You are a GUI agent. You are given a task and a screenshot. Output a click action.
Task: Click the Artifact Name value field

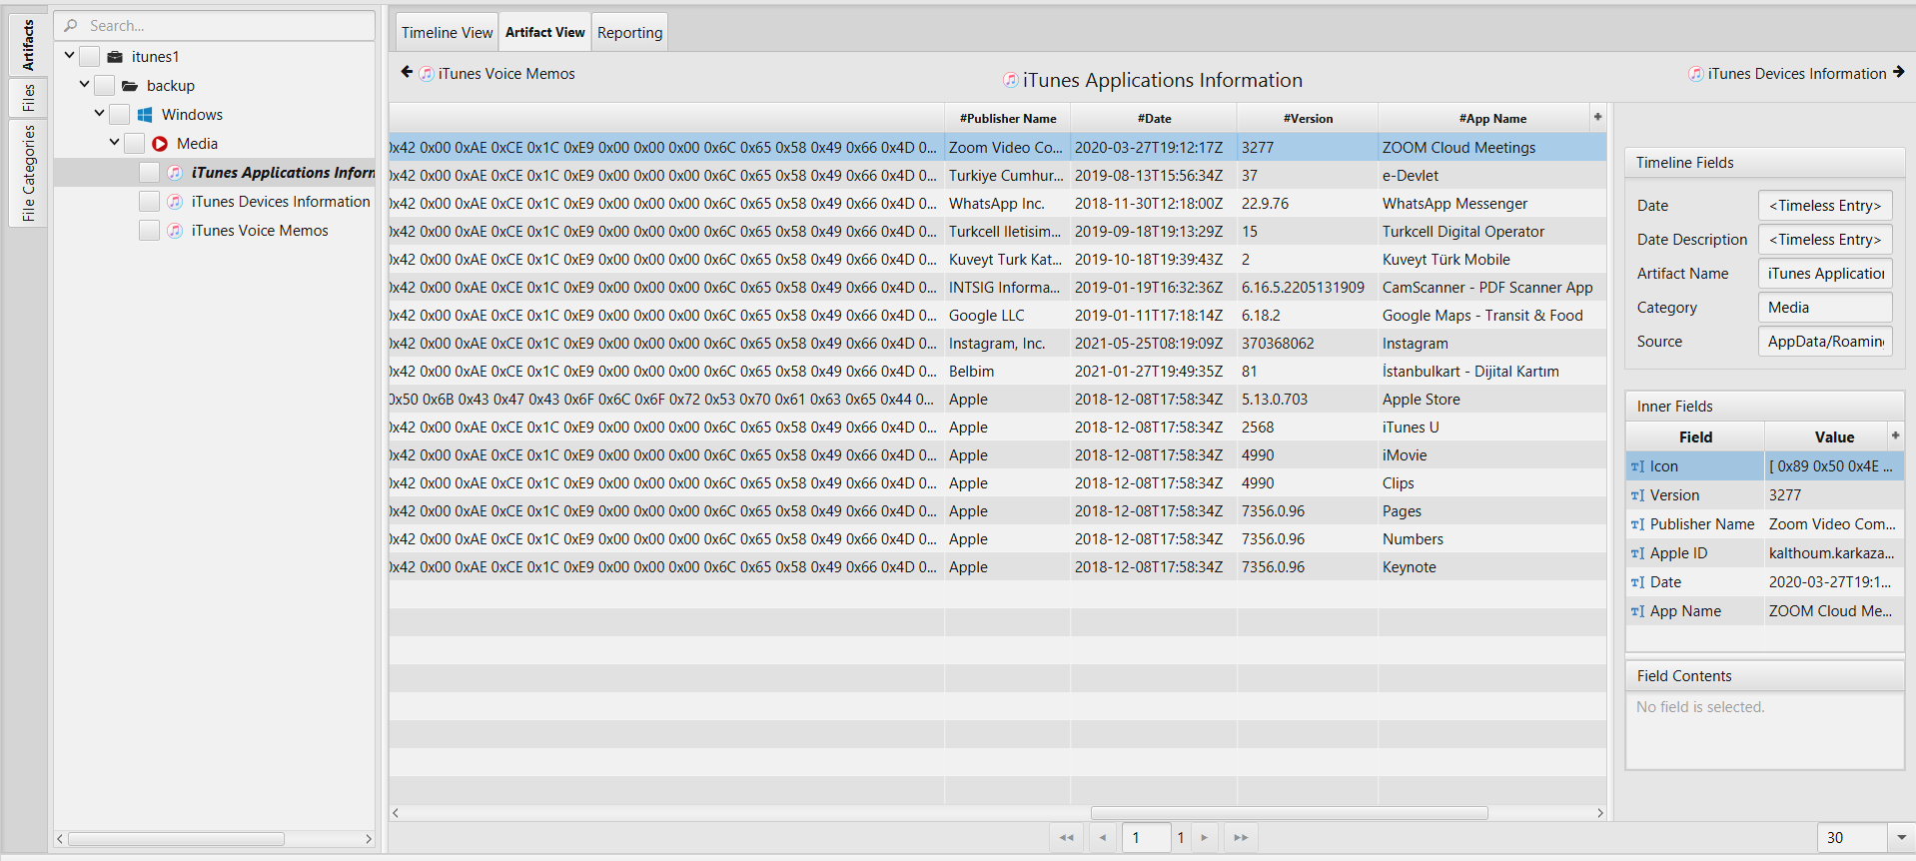tap(1825, 274)
